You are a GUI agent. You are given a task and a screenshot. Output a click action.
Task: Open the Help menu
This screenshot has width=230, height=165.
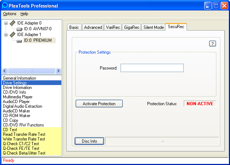24,14
